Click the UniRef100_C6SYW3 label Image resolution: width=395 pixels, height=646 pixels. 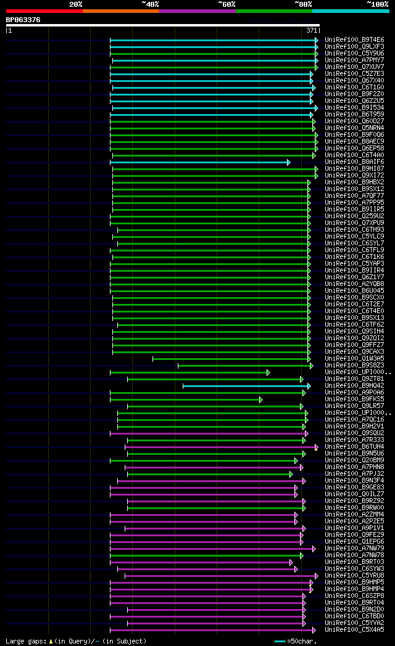click(354, 569)
